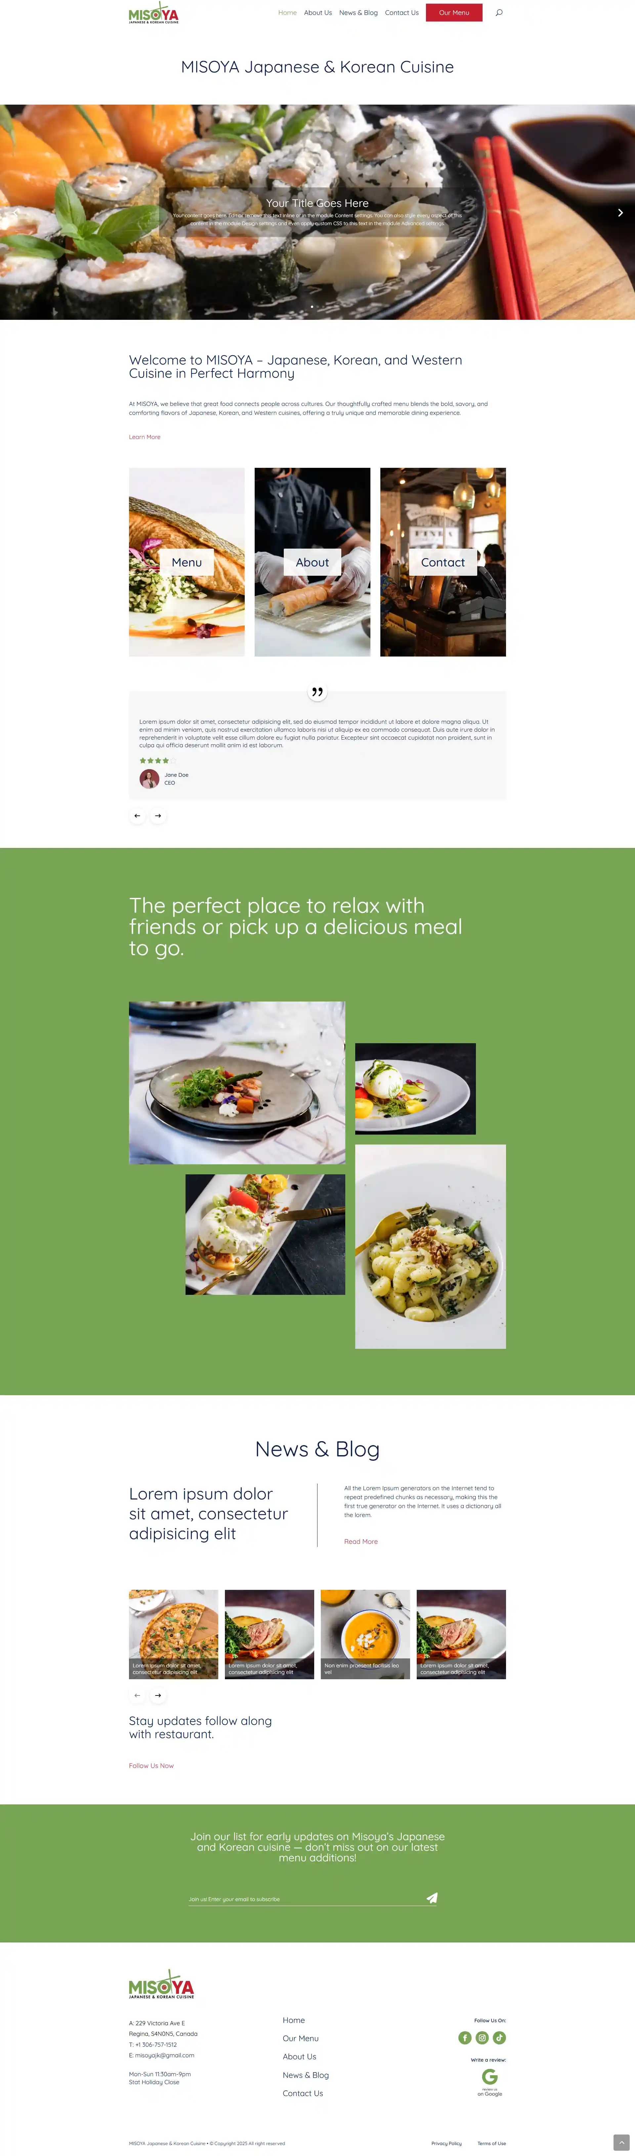Open About Us in top navigation

point(317,13)
